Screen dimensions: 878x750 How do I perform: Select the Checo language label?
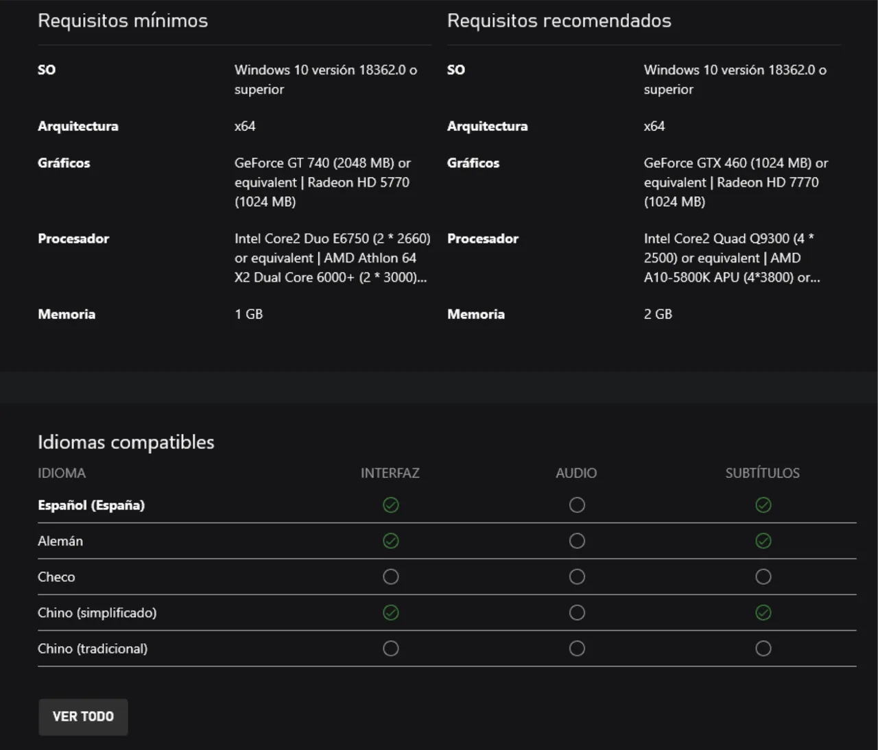pyautogui.click(x=56, y=577)
